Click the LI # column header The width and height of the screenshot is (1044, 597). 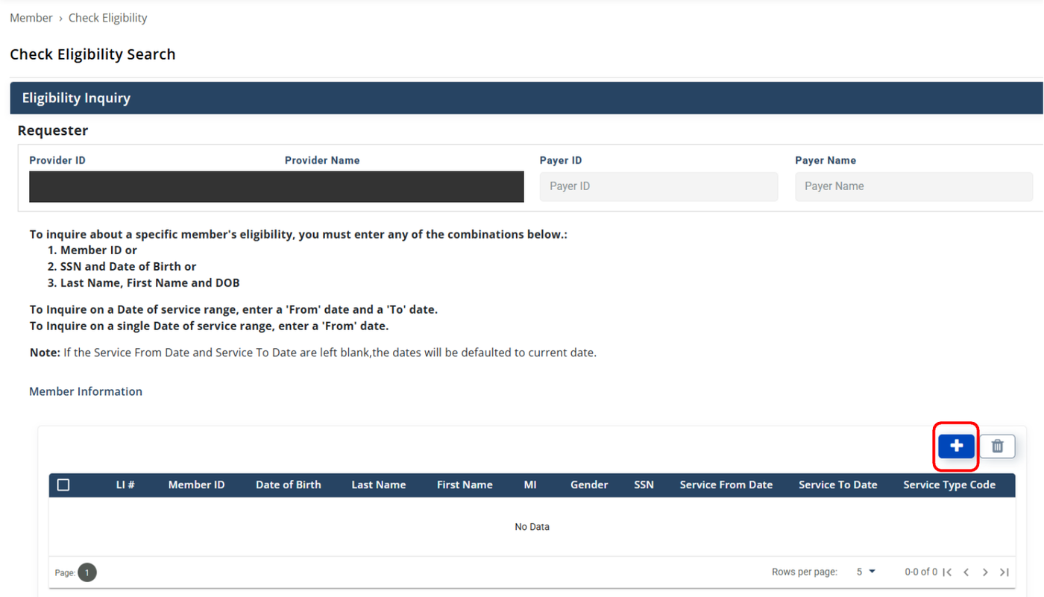[x=125, y=484]
